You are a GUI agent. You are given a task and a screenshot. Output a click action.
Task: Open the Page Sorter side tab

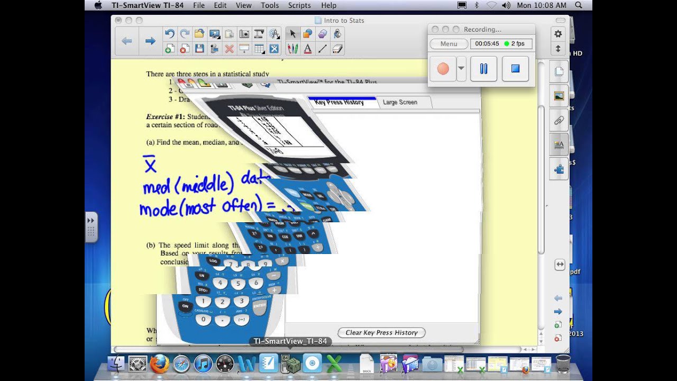[x=559, y=71]
